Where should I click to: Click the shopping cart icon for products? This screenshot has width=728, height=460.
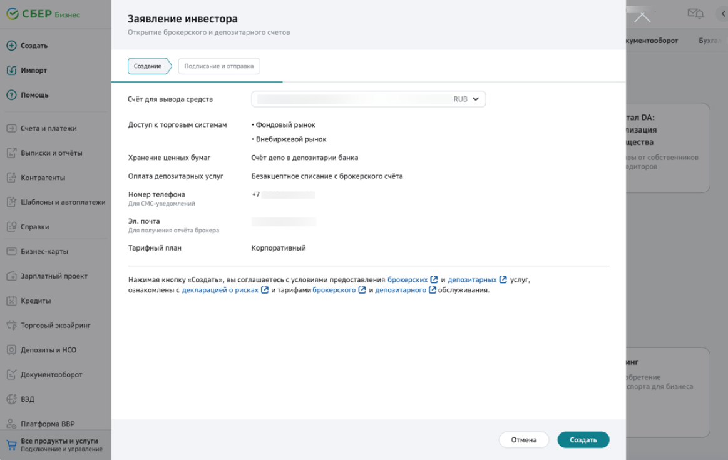pos(11,444)
